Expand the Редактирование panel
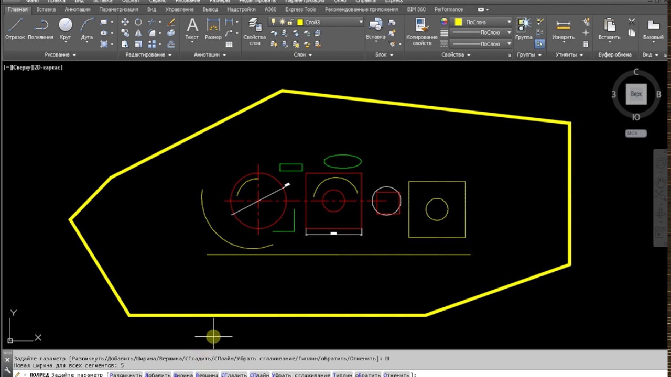671x377 pixels. (x=148, y=54)
